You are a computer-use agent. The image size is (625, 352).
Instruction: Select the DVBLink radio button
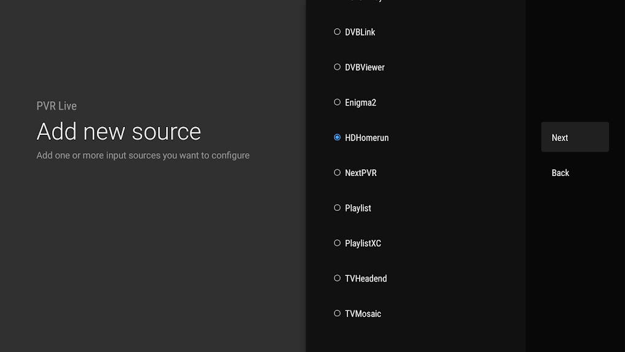pyautogui.click(x=337, y=32)
